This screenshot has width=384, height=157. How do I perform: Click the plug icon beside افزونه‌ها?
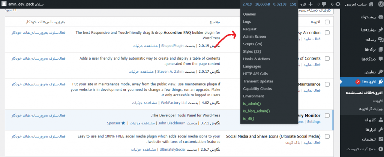pyautogui.click(x=380, y=82)
